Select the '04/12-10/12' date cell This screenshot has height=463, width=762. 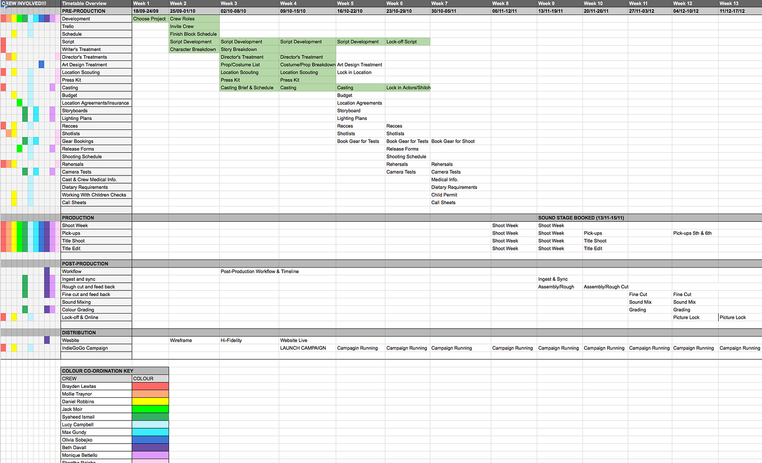(695, 11)
